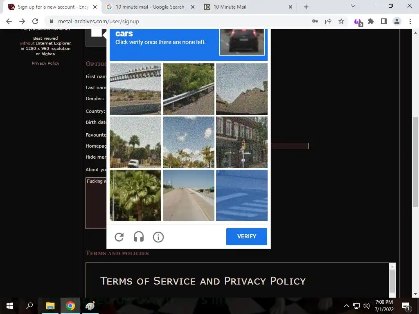
Task: Go forward in Chrome
Action: 22,21
